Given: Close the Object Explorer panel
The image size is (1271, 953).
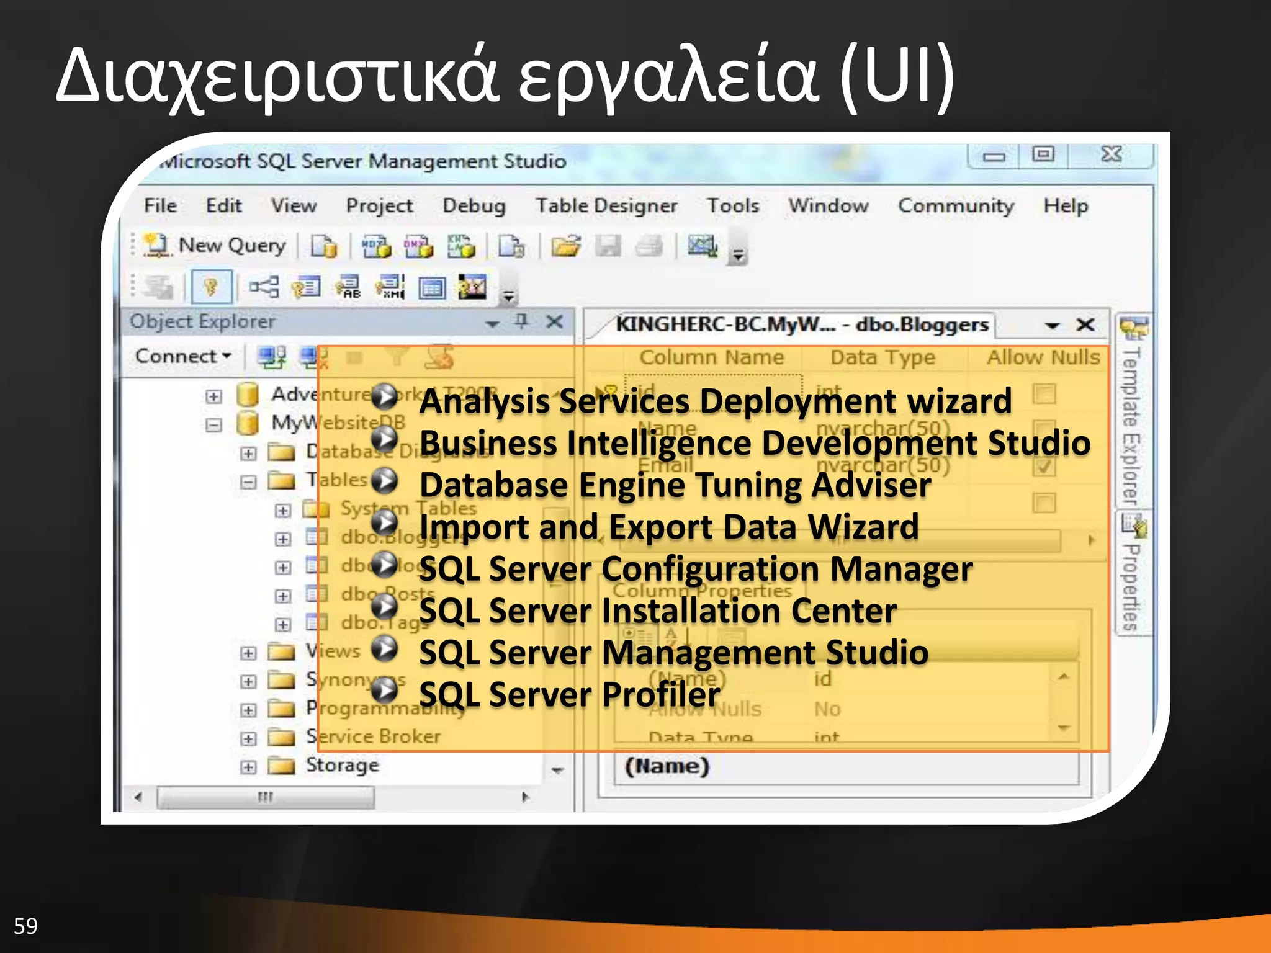Looking at the screenshot, I should click(x=554, y=321).
